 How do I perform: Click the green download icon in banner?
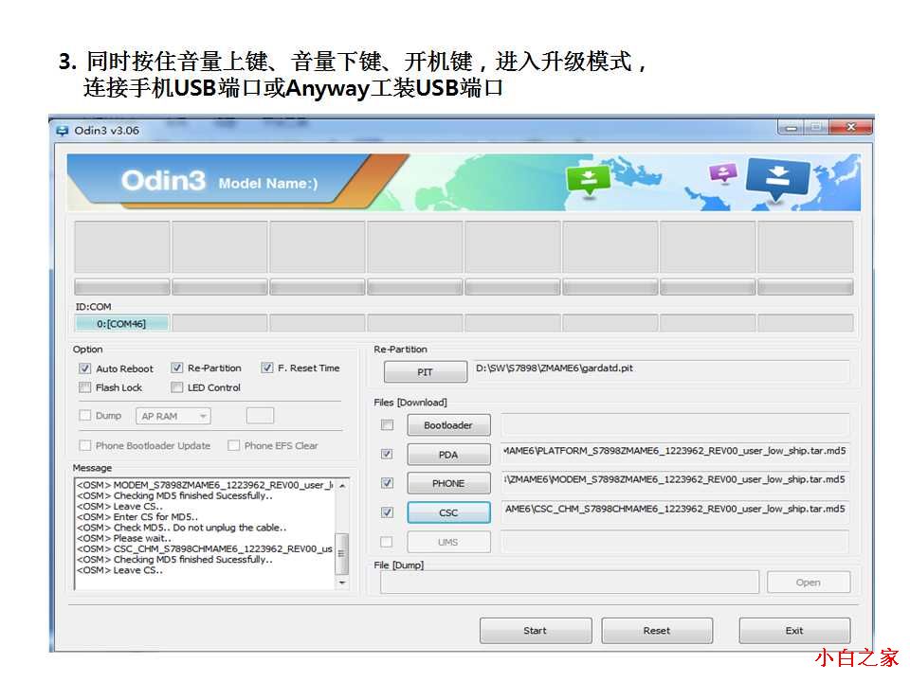(588, 180)
